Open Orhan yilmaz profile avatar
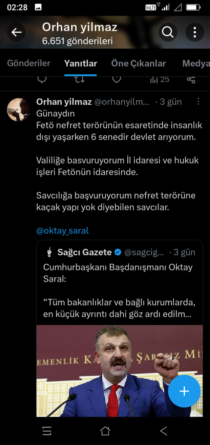Screen dimensions: 210x445 (x=18, y=109)
